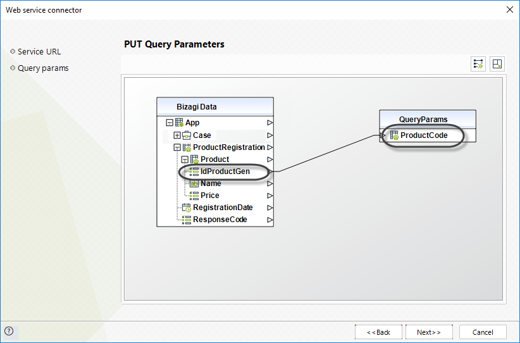520x343 pixels.
Task: Go to the Service URL step
Action: pyautogui.click(x=39, y=52)
